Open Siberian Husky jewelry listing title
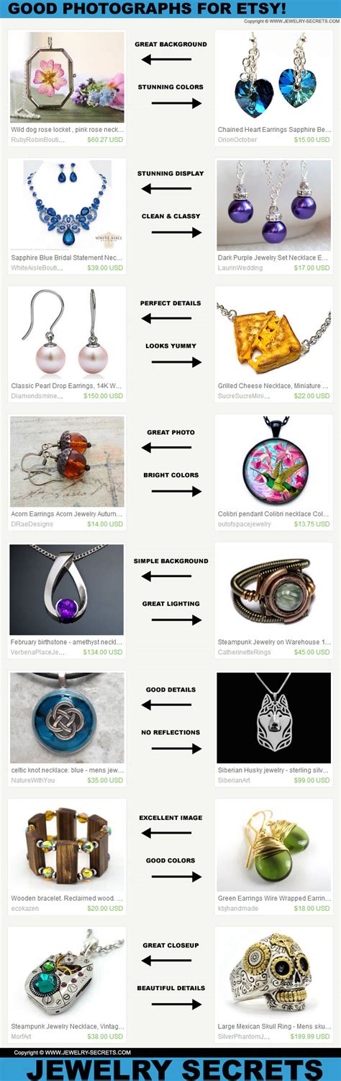This screenshot has width=341, height=1081. click(x=274, y=770)
